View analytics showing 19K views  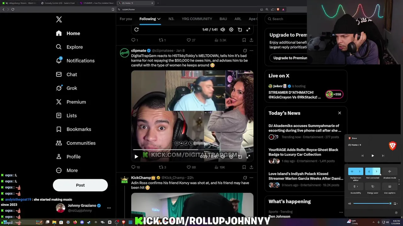pyautogui.click(x=219, y=167)
